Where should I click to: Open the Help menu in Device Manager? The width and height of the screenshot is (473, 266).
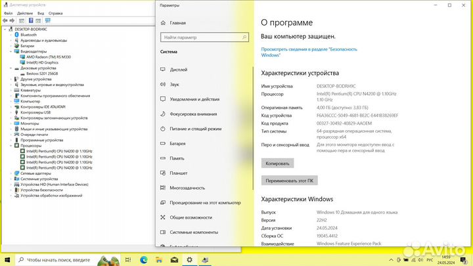[55, 13]
